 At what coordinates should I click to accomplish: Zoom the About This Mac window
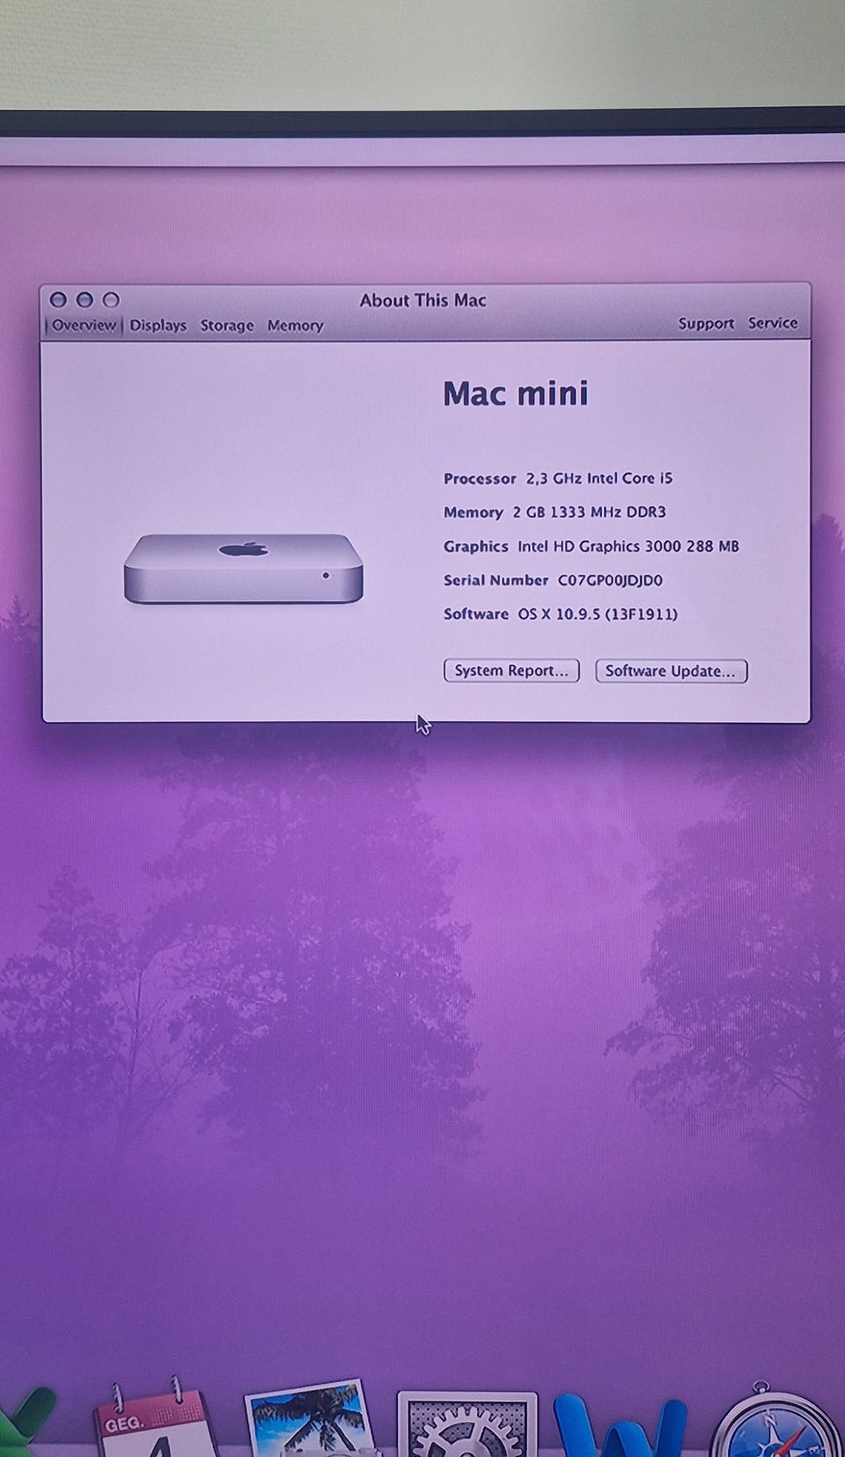click(x=111, y=299)
